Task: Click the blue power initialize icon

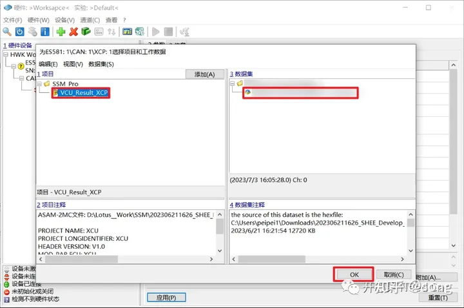Action: click(19, 32)
